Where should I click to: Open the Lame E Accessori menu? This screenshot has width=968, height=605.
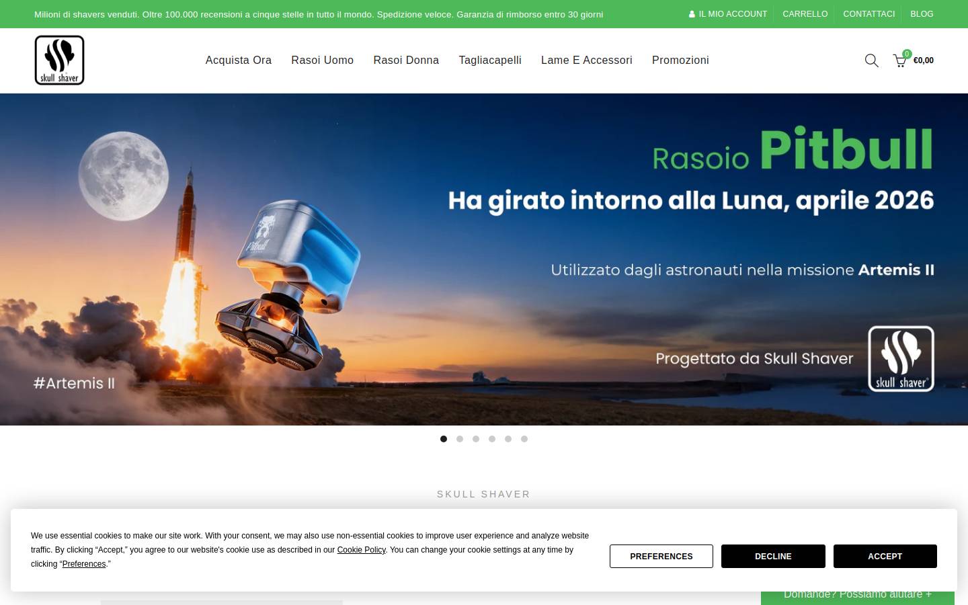[587, 61]
